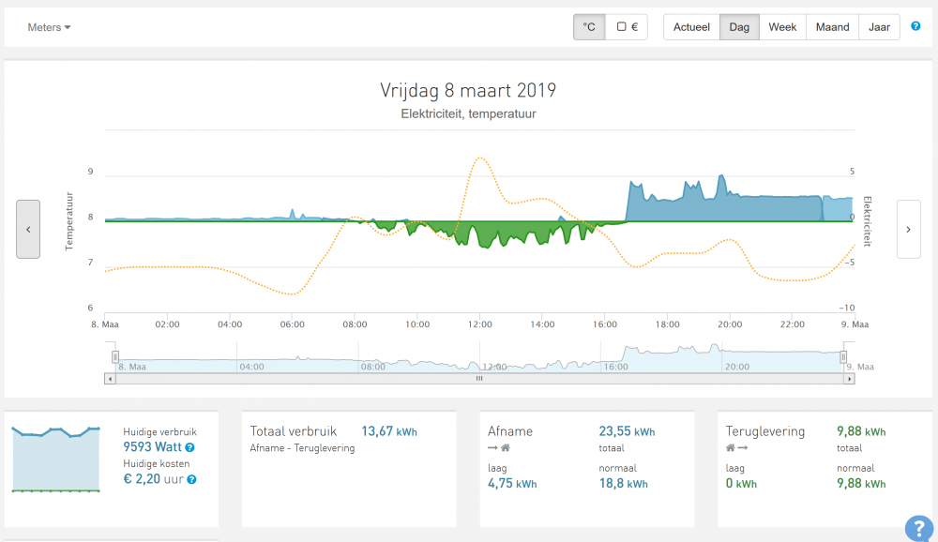Click the navigator scrollbar right arrow

849,379
